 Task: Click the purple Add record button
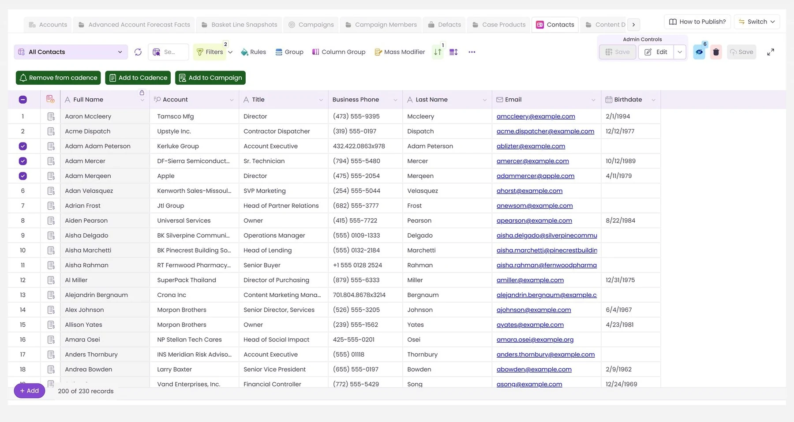pyautogui.click(x=30, y=391)
